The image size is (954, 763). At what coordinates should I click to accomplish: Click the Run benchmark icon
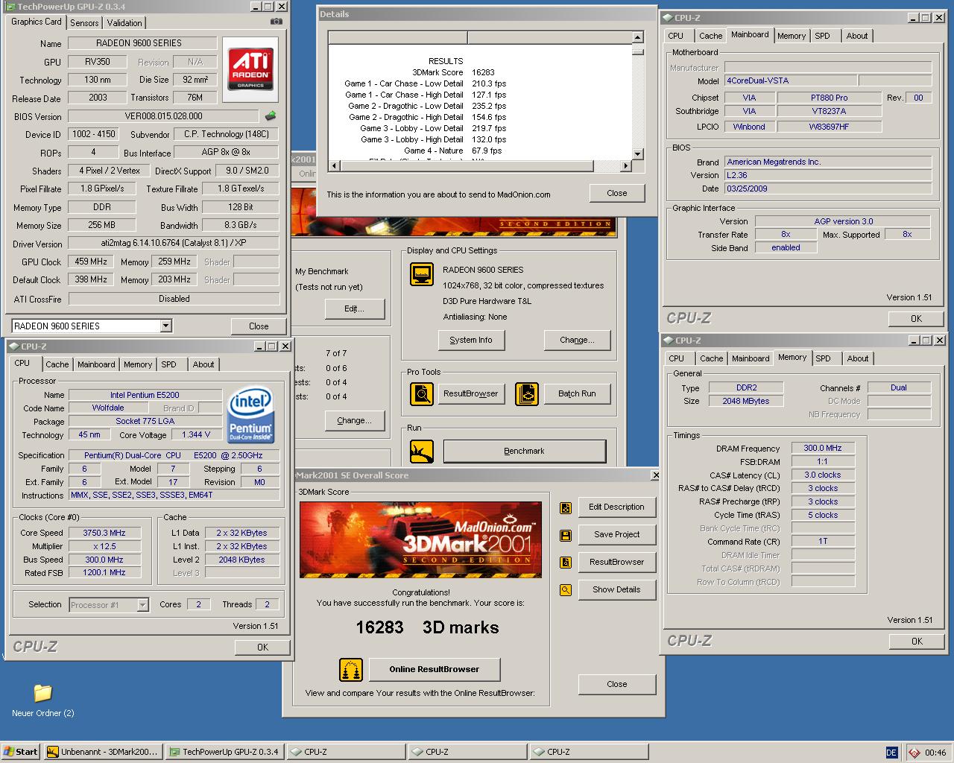coord(422,451)
